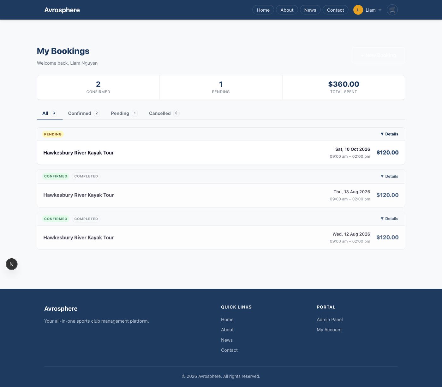The image size is (442, 387).
Task: Click the $120.00 price on the 10 Oct booking
Action: click(387, 153)
